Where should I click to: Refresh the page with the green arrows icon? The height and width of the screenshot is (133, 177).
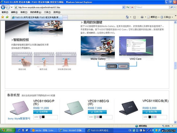click(x=128, y=7)
